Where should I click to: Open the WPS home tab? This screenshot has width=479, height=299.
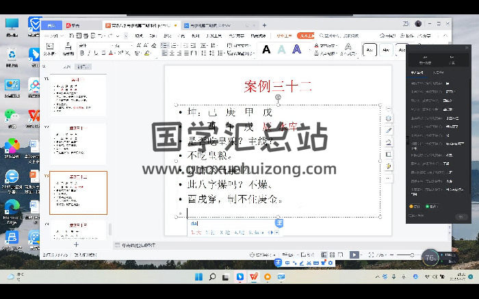51,25
